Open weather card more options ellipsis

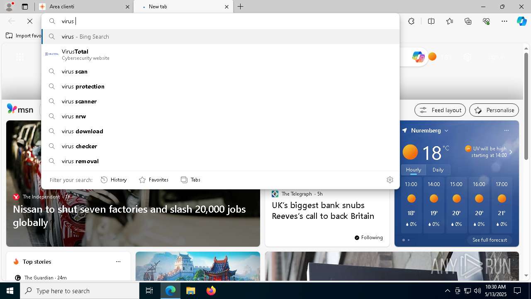(x=507, y=130)
